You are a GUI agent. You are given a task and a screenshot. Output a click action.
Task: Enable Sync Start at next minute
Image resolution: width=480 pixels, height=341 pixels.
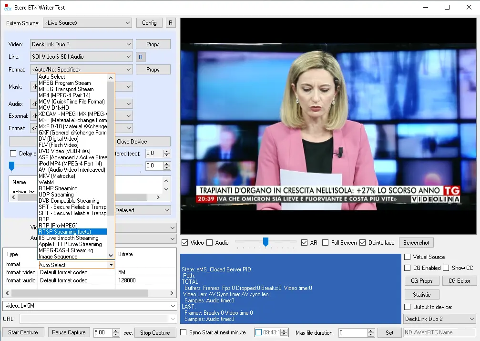(184, 332)
